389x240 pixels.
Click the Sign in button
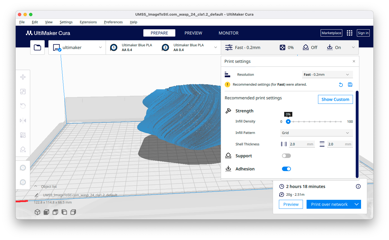click(363, 33)
